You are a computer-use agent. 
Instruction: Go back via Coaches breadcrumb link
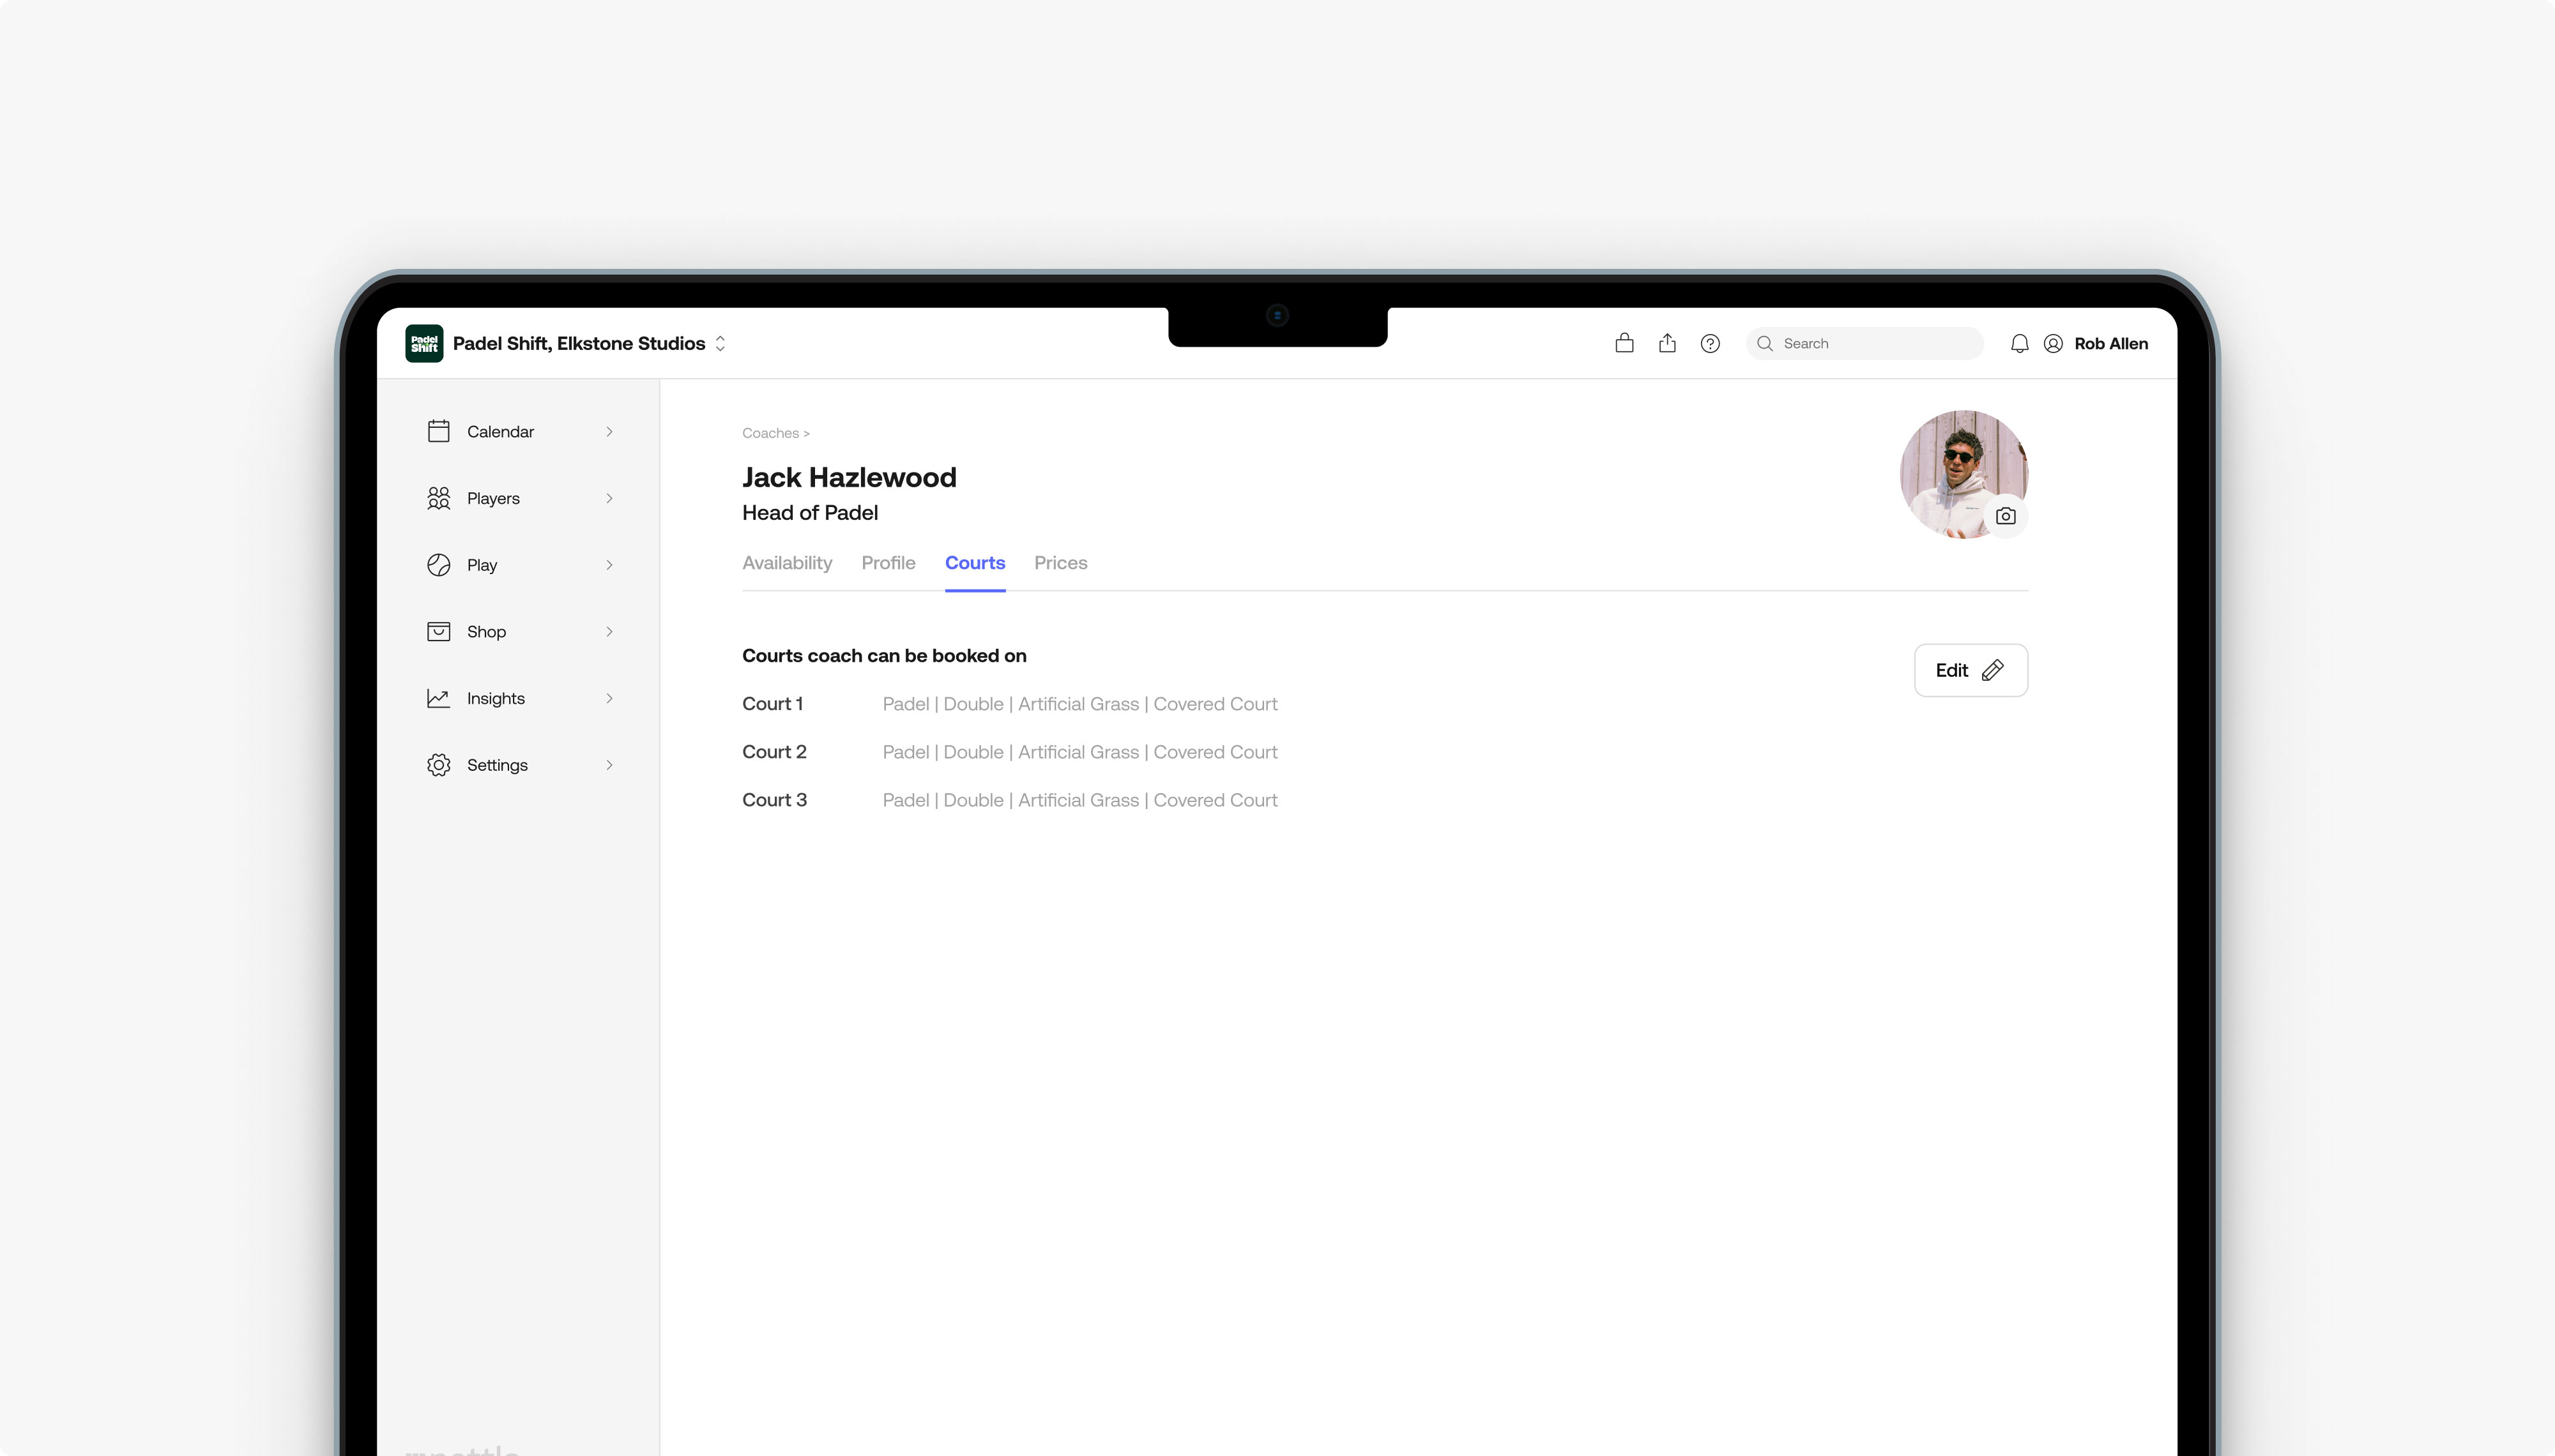tap(770, 433)
